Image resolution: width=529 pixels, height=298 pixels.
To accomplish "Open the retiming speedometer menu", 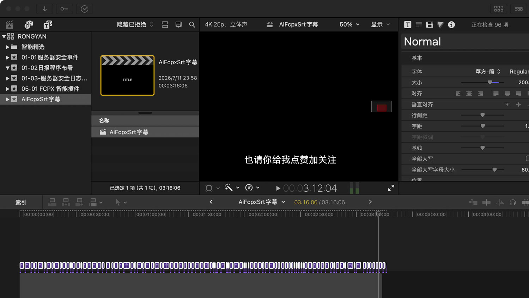I will [x=252, y=188].
